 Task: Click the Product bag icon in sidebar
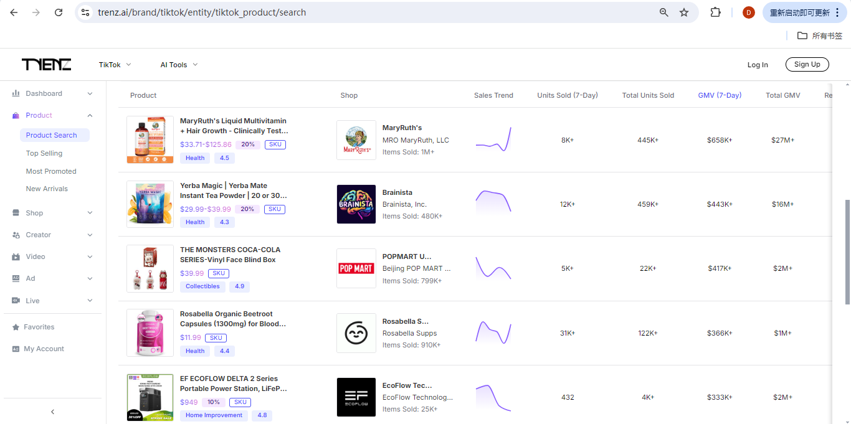[16, 115]
